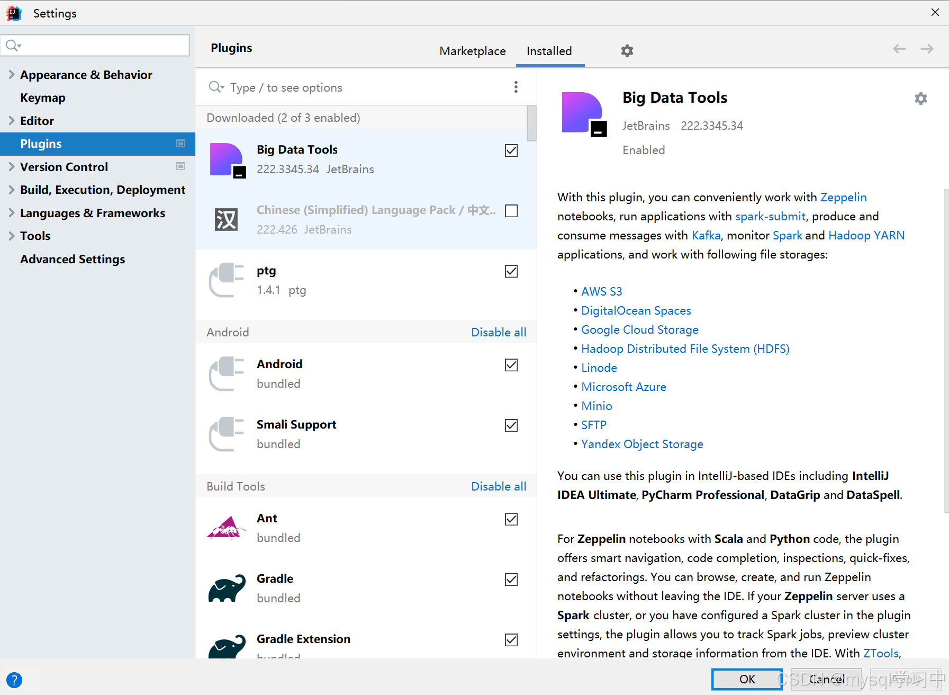
Task: Expand Build, Execution, Deployment node
Action: tap(12, 190)
